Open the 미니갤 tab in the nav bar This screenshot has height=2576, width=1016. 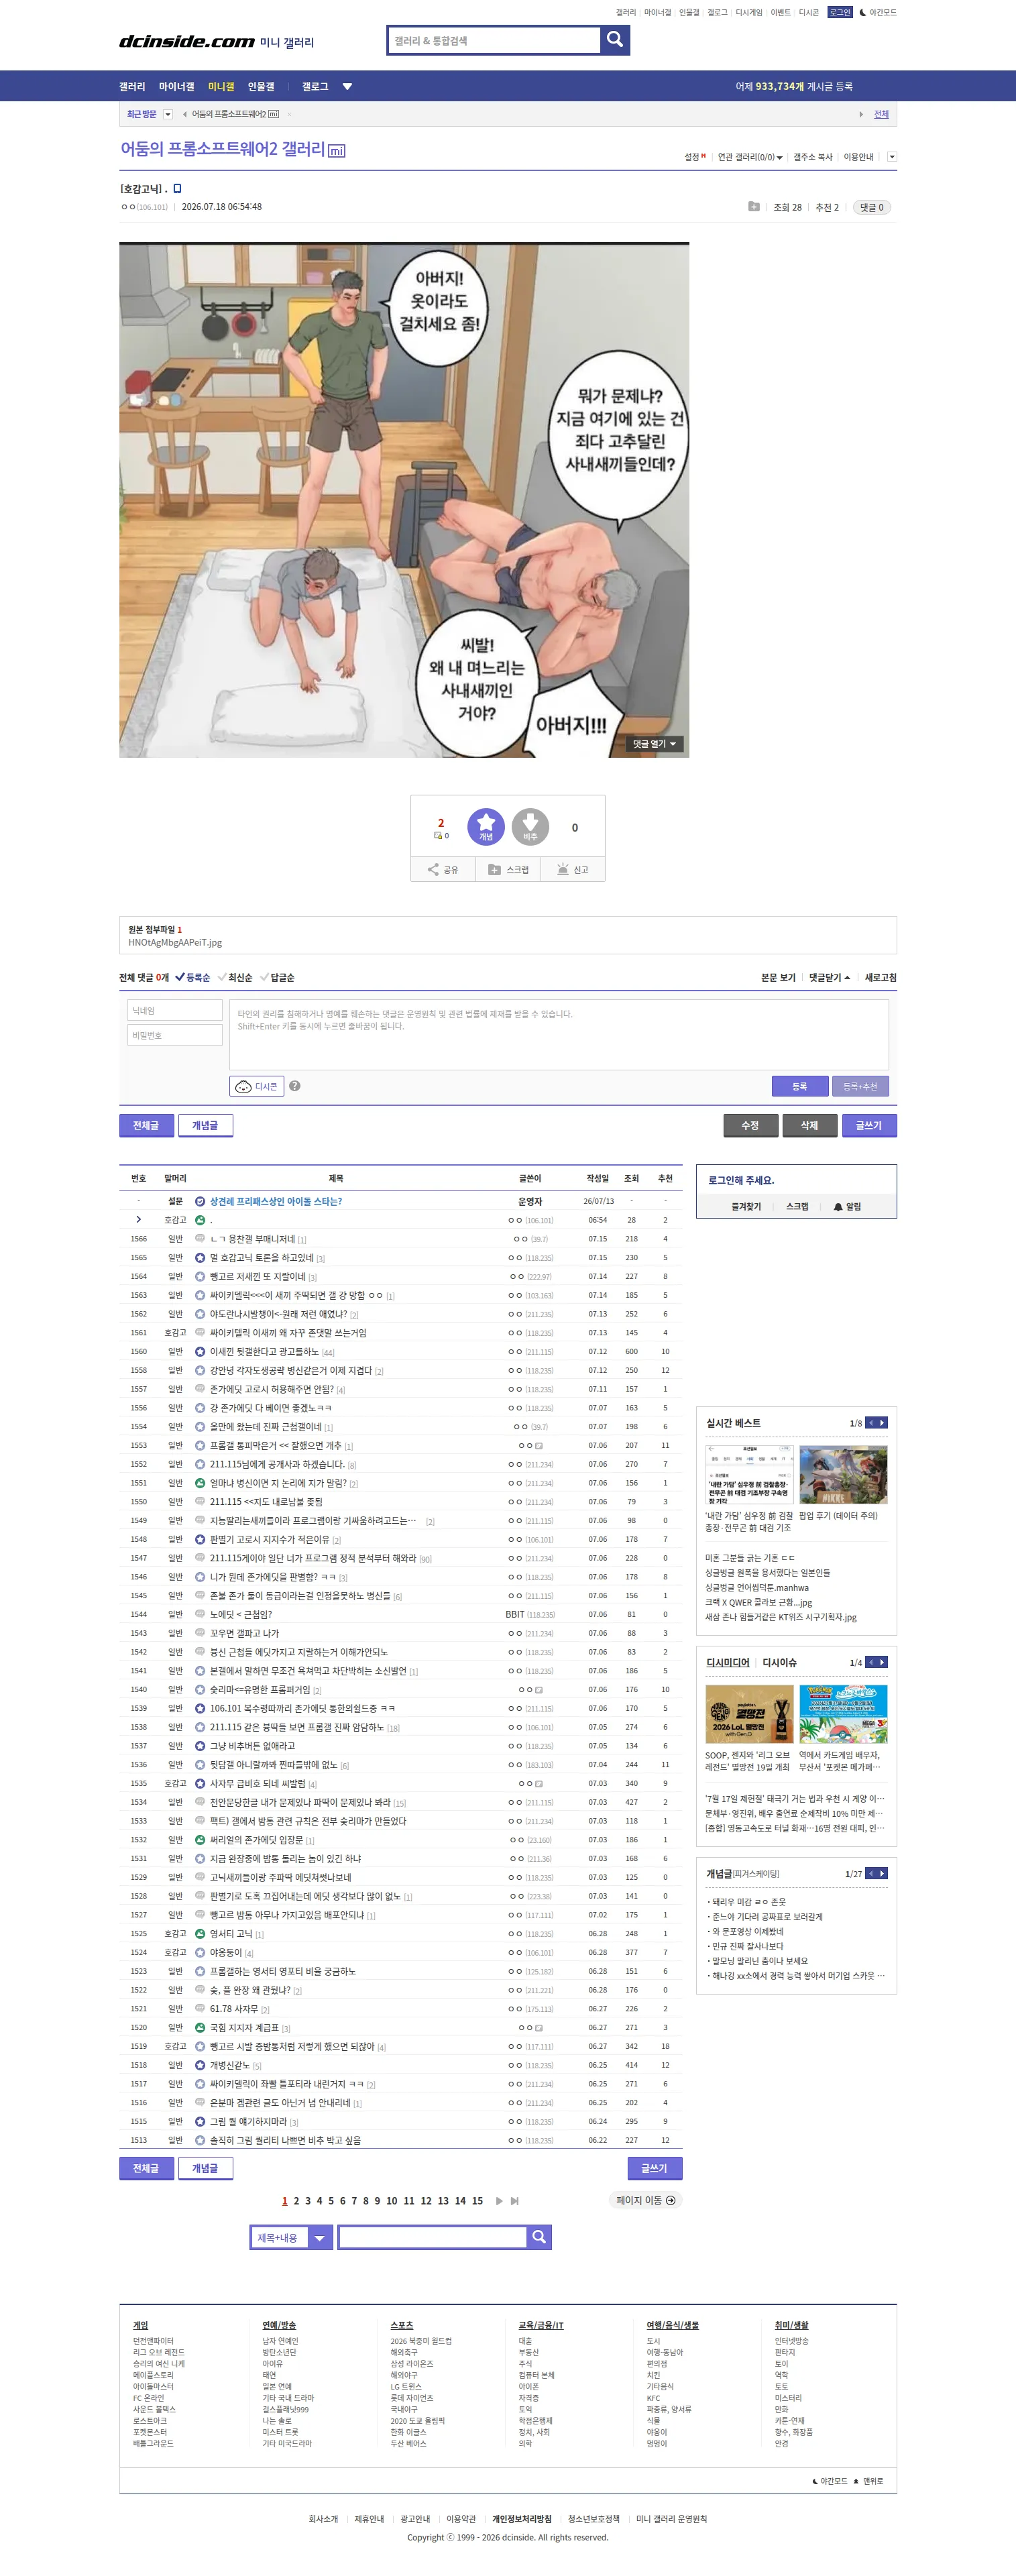pyautogui.click(x=221, y=86)
